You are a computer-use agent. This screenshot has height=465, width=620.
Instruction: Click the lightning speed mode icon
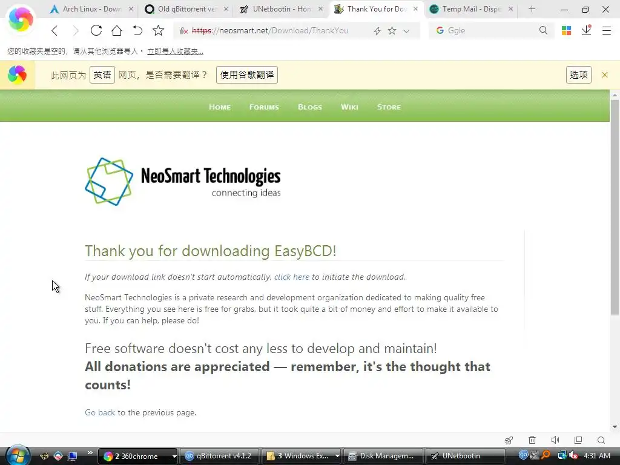(377, 31)
